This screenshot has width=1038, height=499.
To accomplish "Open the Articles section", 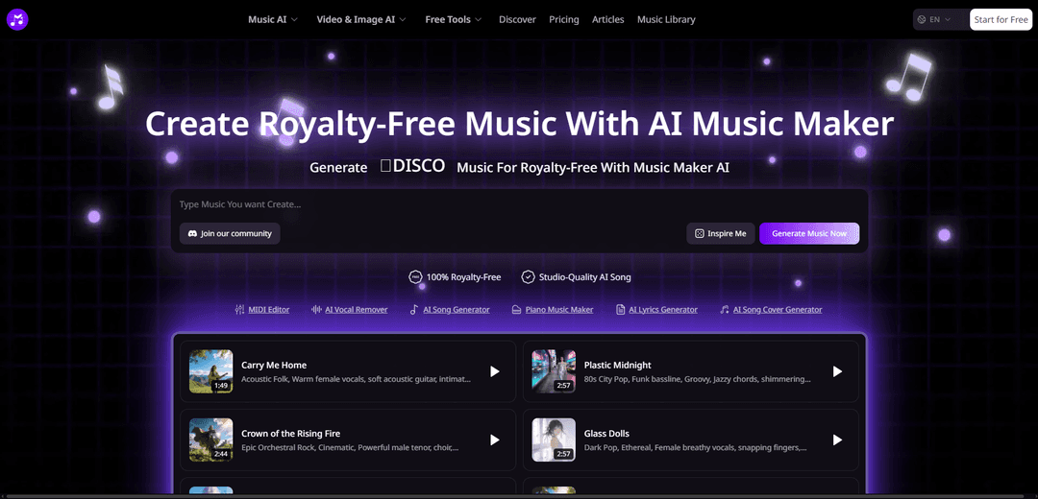I will pos(607,20).
